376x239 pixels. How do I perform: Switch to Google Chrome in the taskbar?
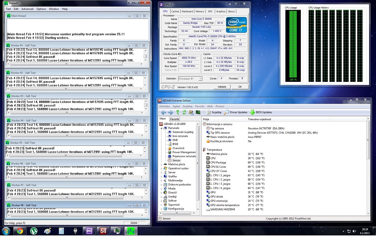pyautogui.click(x=20, y=231)
